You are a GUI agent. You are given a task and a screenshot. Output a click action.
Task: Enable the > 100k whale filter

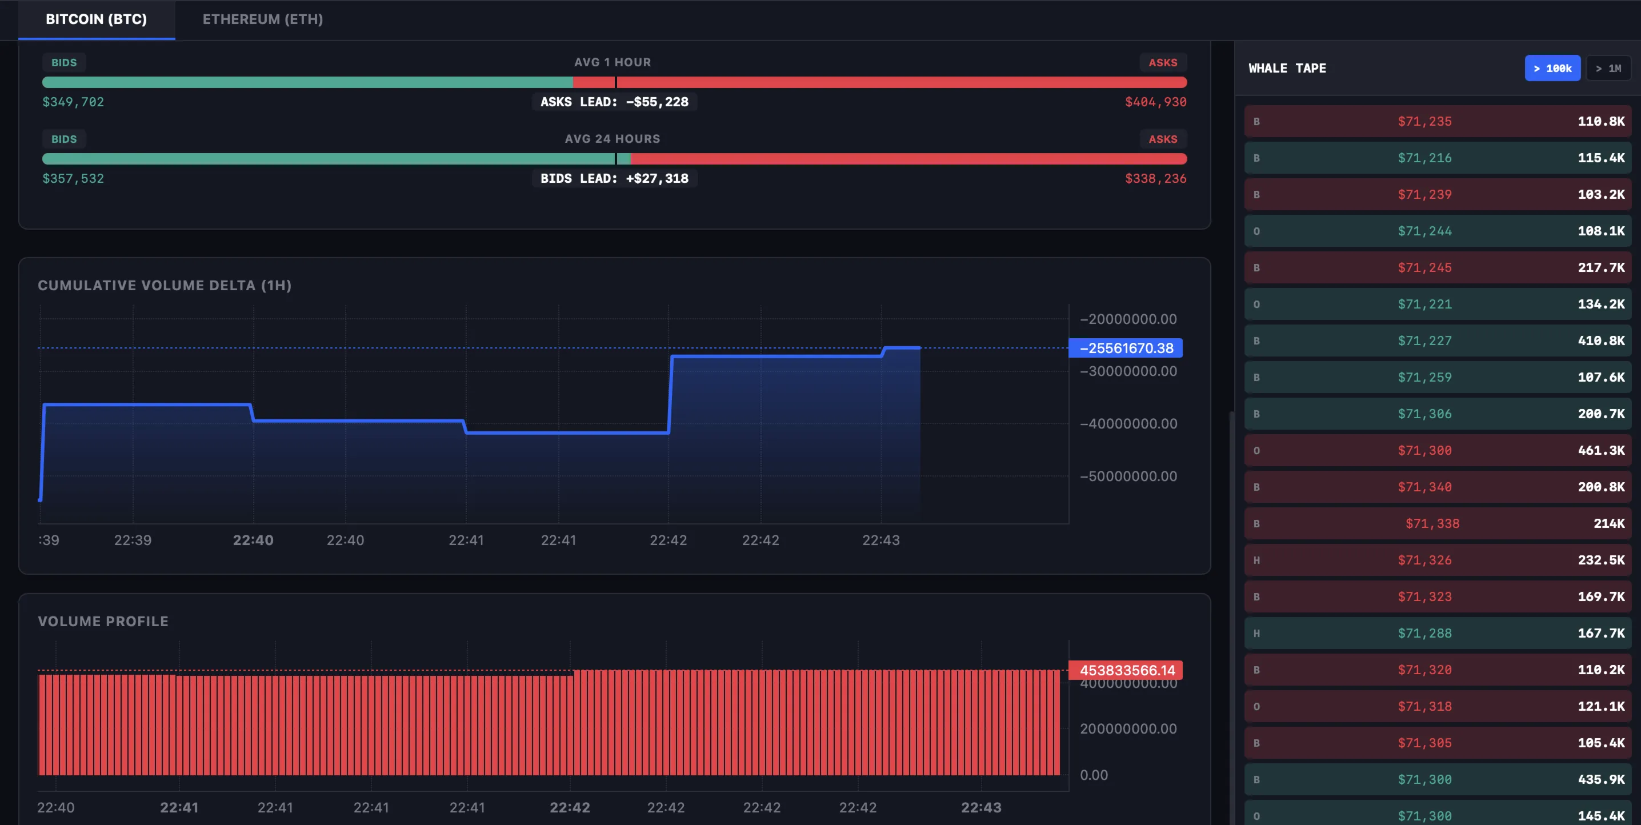tap(1552, 68)
